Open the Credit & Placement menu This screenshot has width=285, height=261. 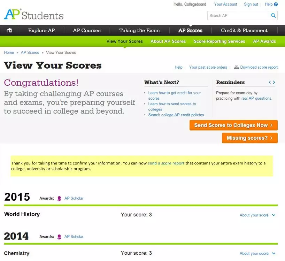244,30
